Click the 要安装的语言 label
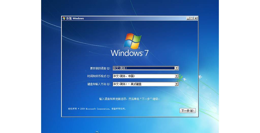This screenshot has height=133, width=260. [101, 68]
